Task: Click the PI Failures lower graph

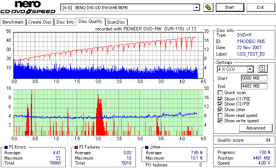Action: (108, 113)
